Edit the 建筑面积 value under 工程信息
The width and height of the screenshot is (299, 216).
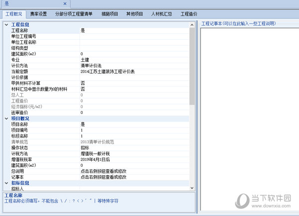pyautogui.click(x=134, y=54)
